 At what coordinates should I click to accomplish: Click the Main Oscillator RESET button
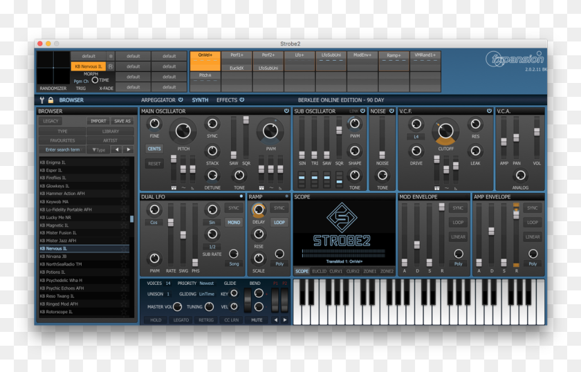pyautogui.click(x=154, y=163)
